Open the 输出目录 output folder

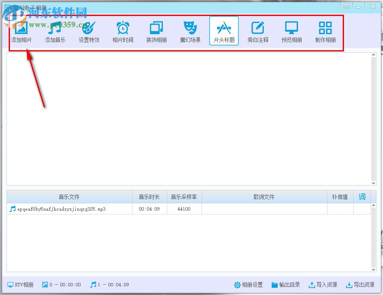click(286, 285)
